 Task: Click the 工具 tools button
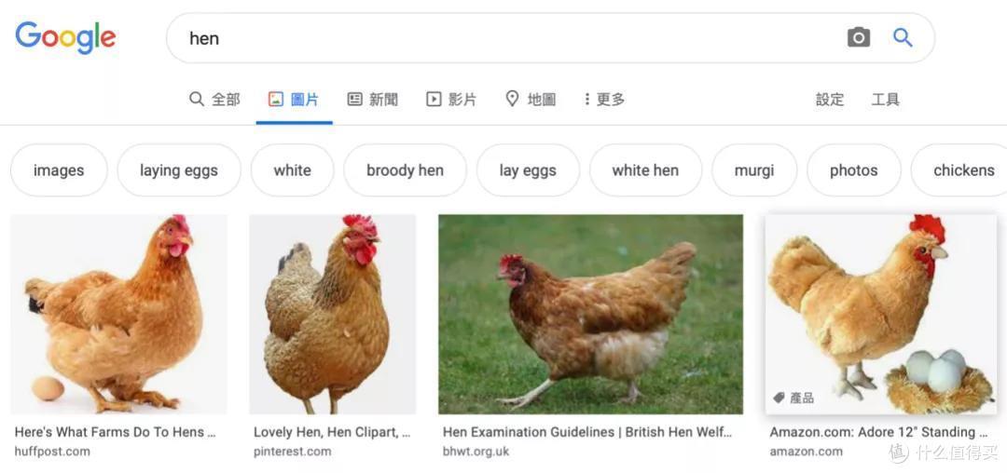(886, 99)
